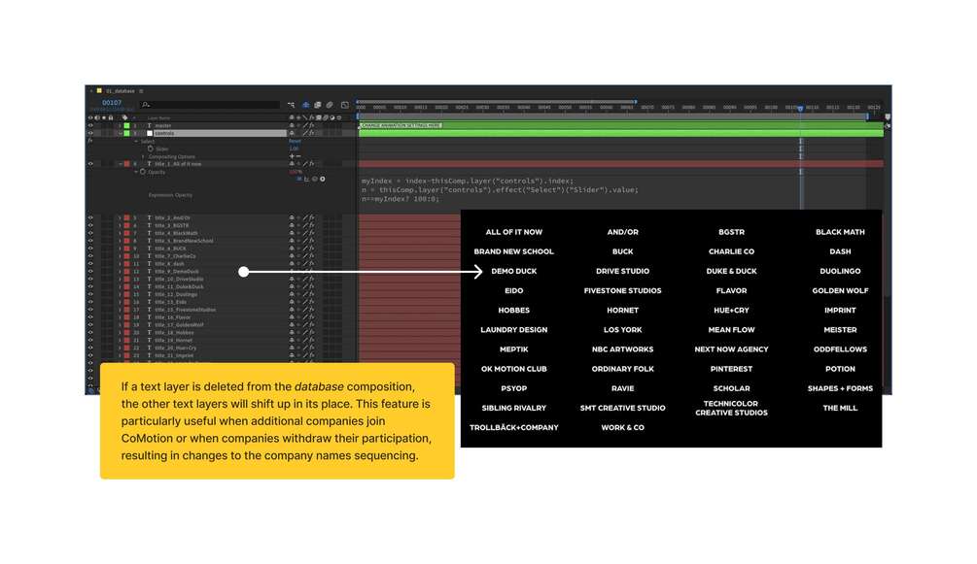Viewport: 977px width, 564px height.
Task: Click the fx switch on title_9_DemoDuck layer
Action: [x=311, y=272]
